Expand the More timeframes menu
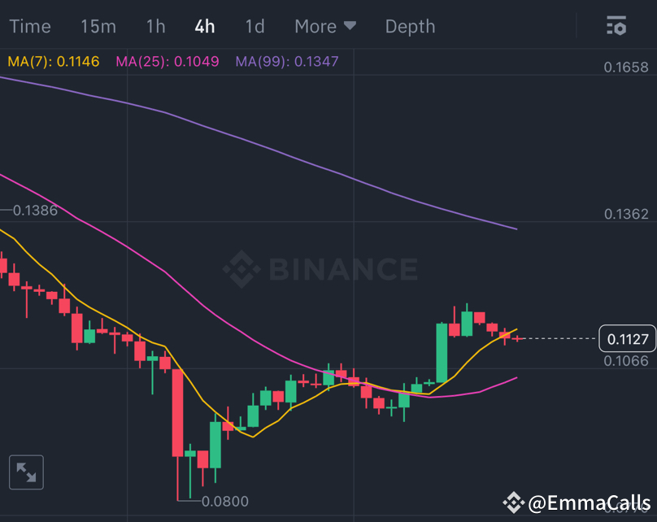 315,26
